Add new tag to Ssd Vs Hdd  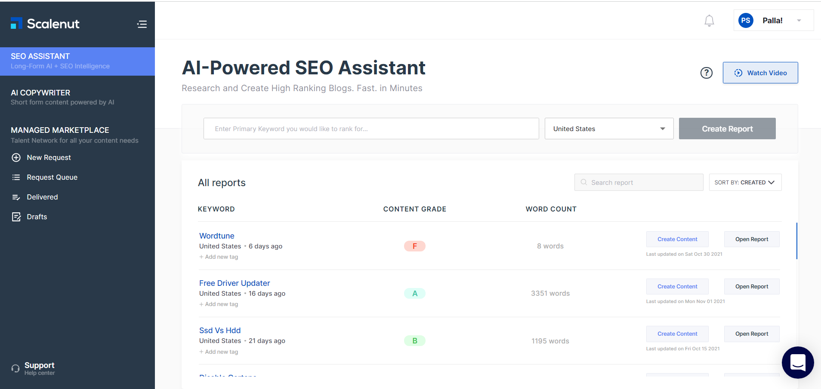[219, 352]
